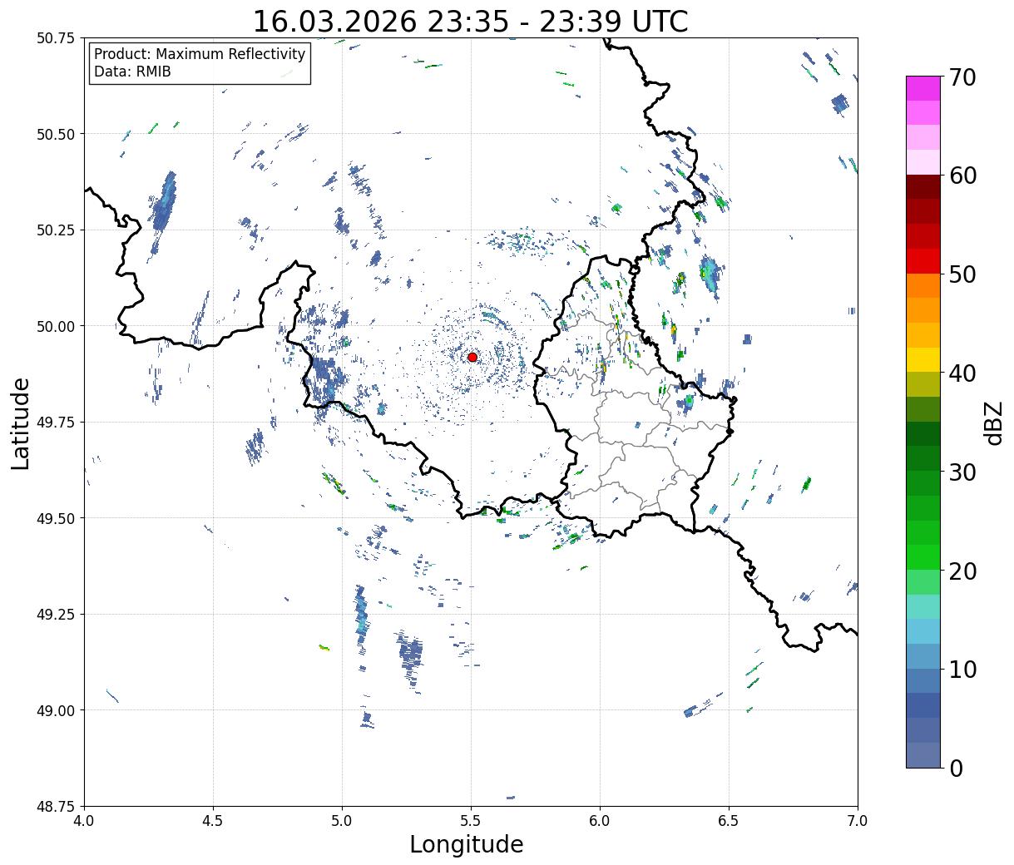Click the colorbar tick label 70
Viewport: 1014px width, 865px height.
click(962, 77)
